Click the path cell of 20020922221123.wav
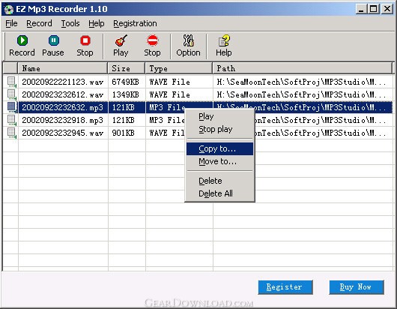 301,82
